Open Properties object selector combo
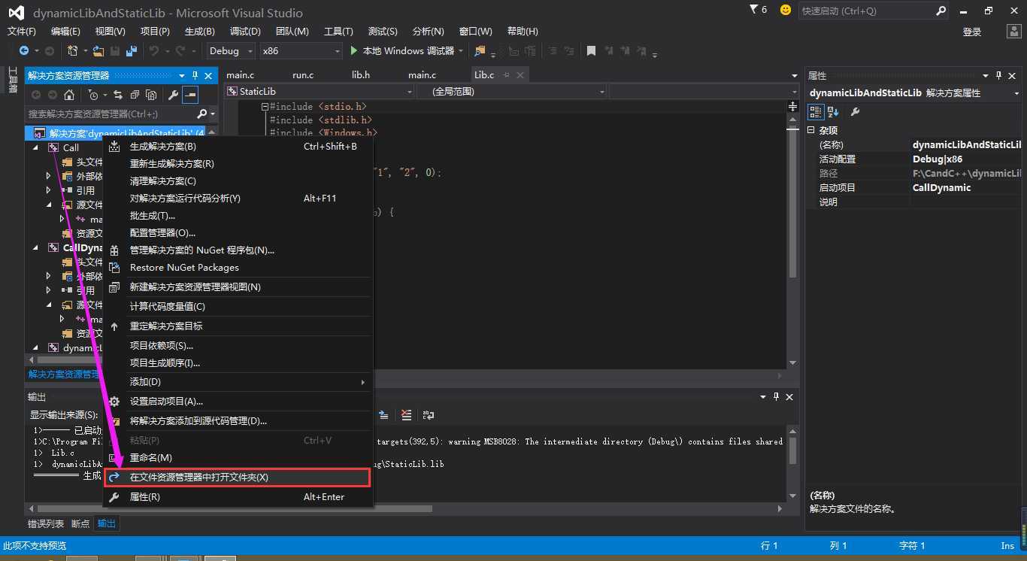The height and width of the screenshot is (561, 1027). (x=916, y=93)
